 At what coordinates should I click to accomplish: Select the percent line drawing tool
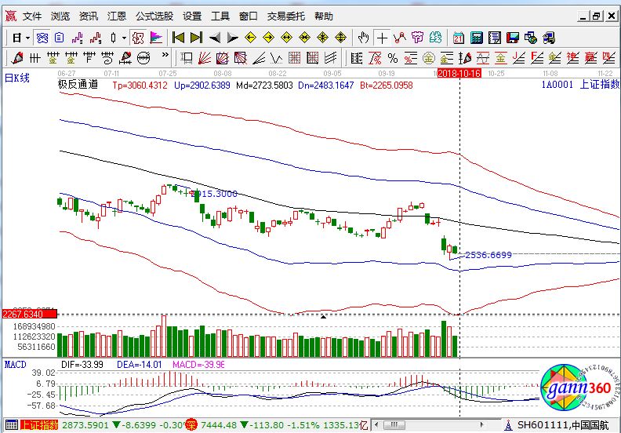click(392, 57)
